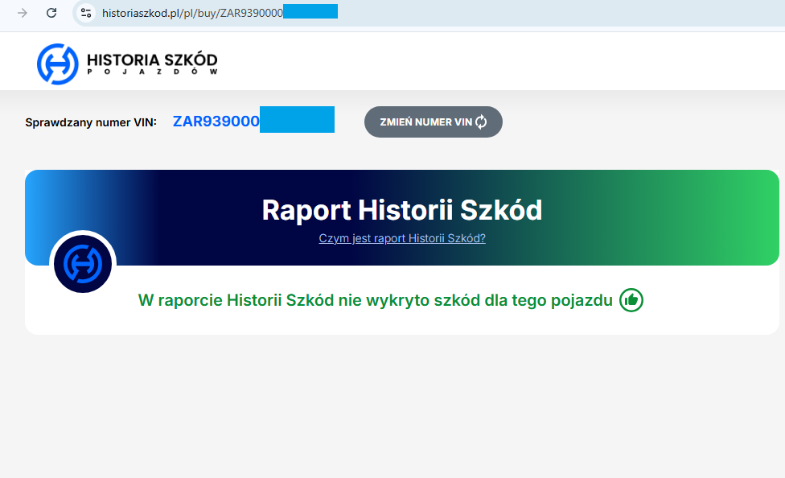This screenshot has height=478, width=785.
Task: Click the site information icon in address bar
Action: pyautogui.click(x=84, y=13)
